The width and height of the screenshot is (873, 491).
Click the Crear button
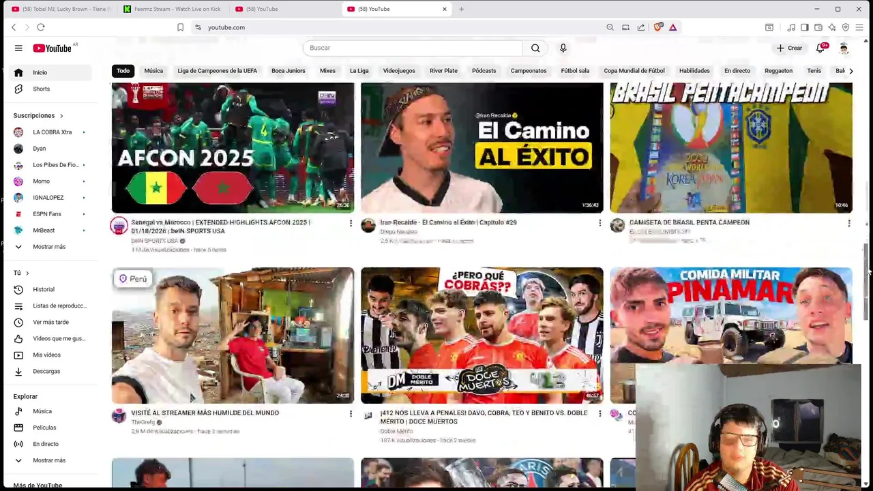point(789,48)
